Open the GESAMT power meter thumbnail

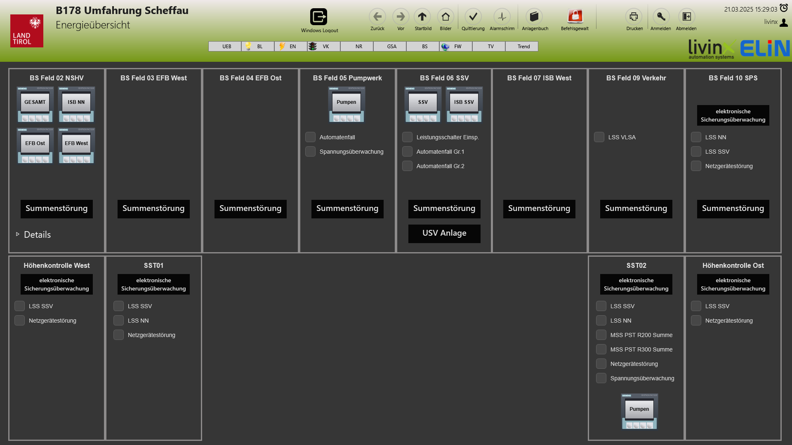pos(35,104)
